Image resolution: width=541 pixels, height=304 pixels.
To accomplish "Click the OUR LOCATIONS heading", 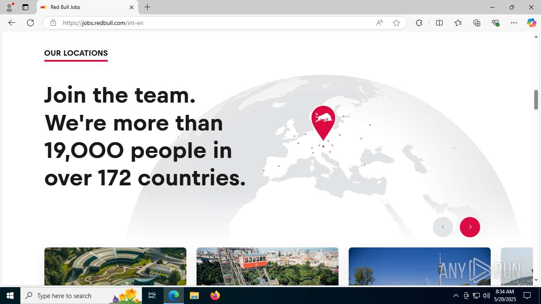I will pos(76,53).
